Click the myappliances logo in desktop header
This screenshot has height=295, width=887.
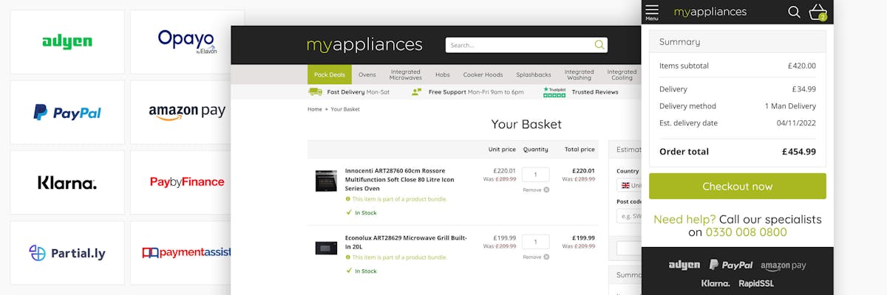pos(364,45)
